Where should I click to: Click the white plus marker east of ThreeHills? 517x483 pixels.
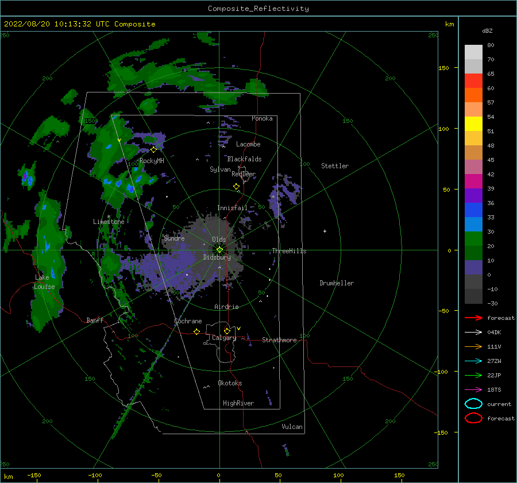(325, 231)
